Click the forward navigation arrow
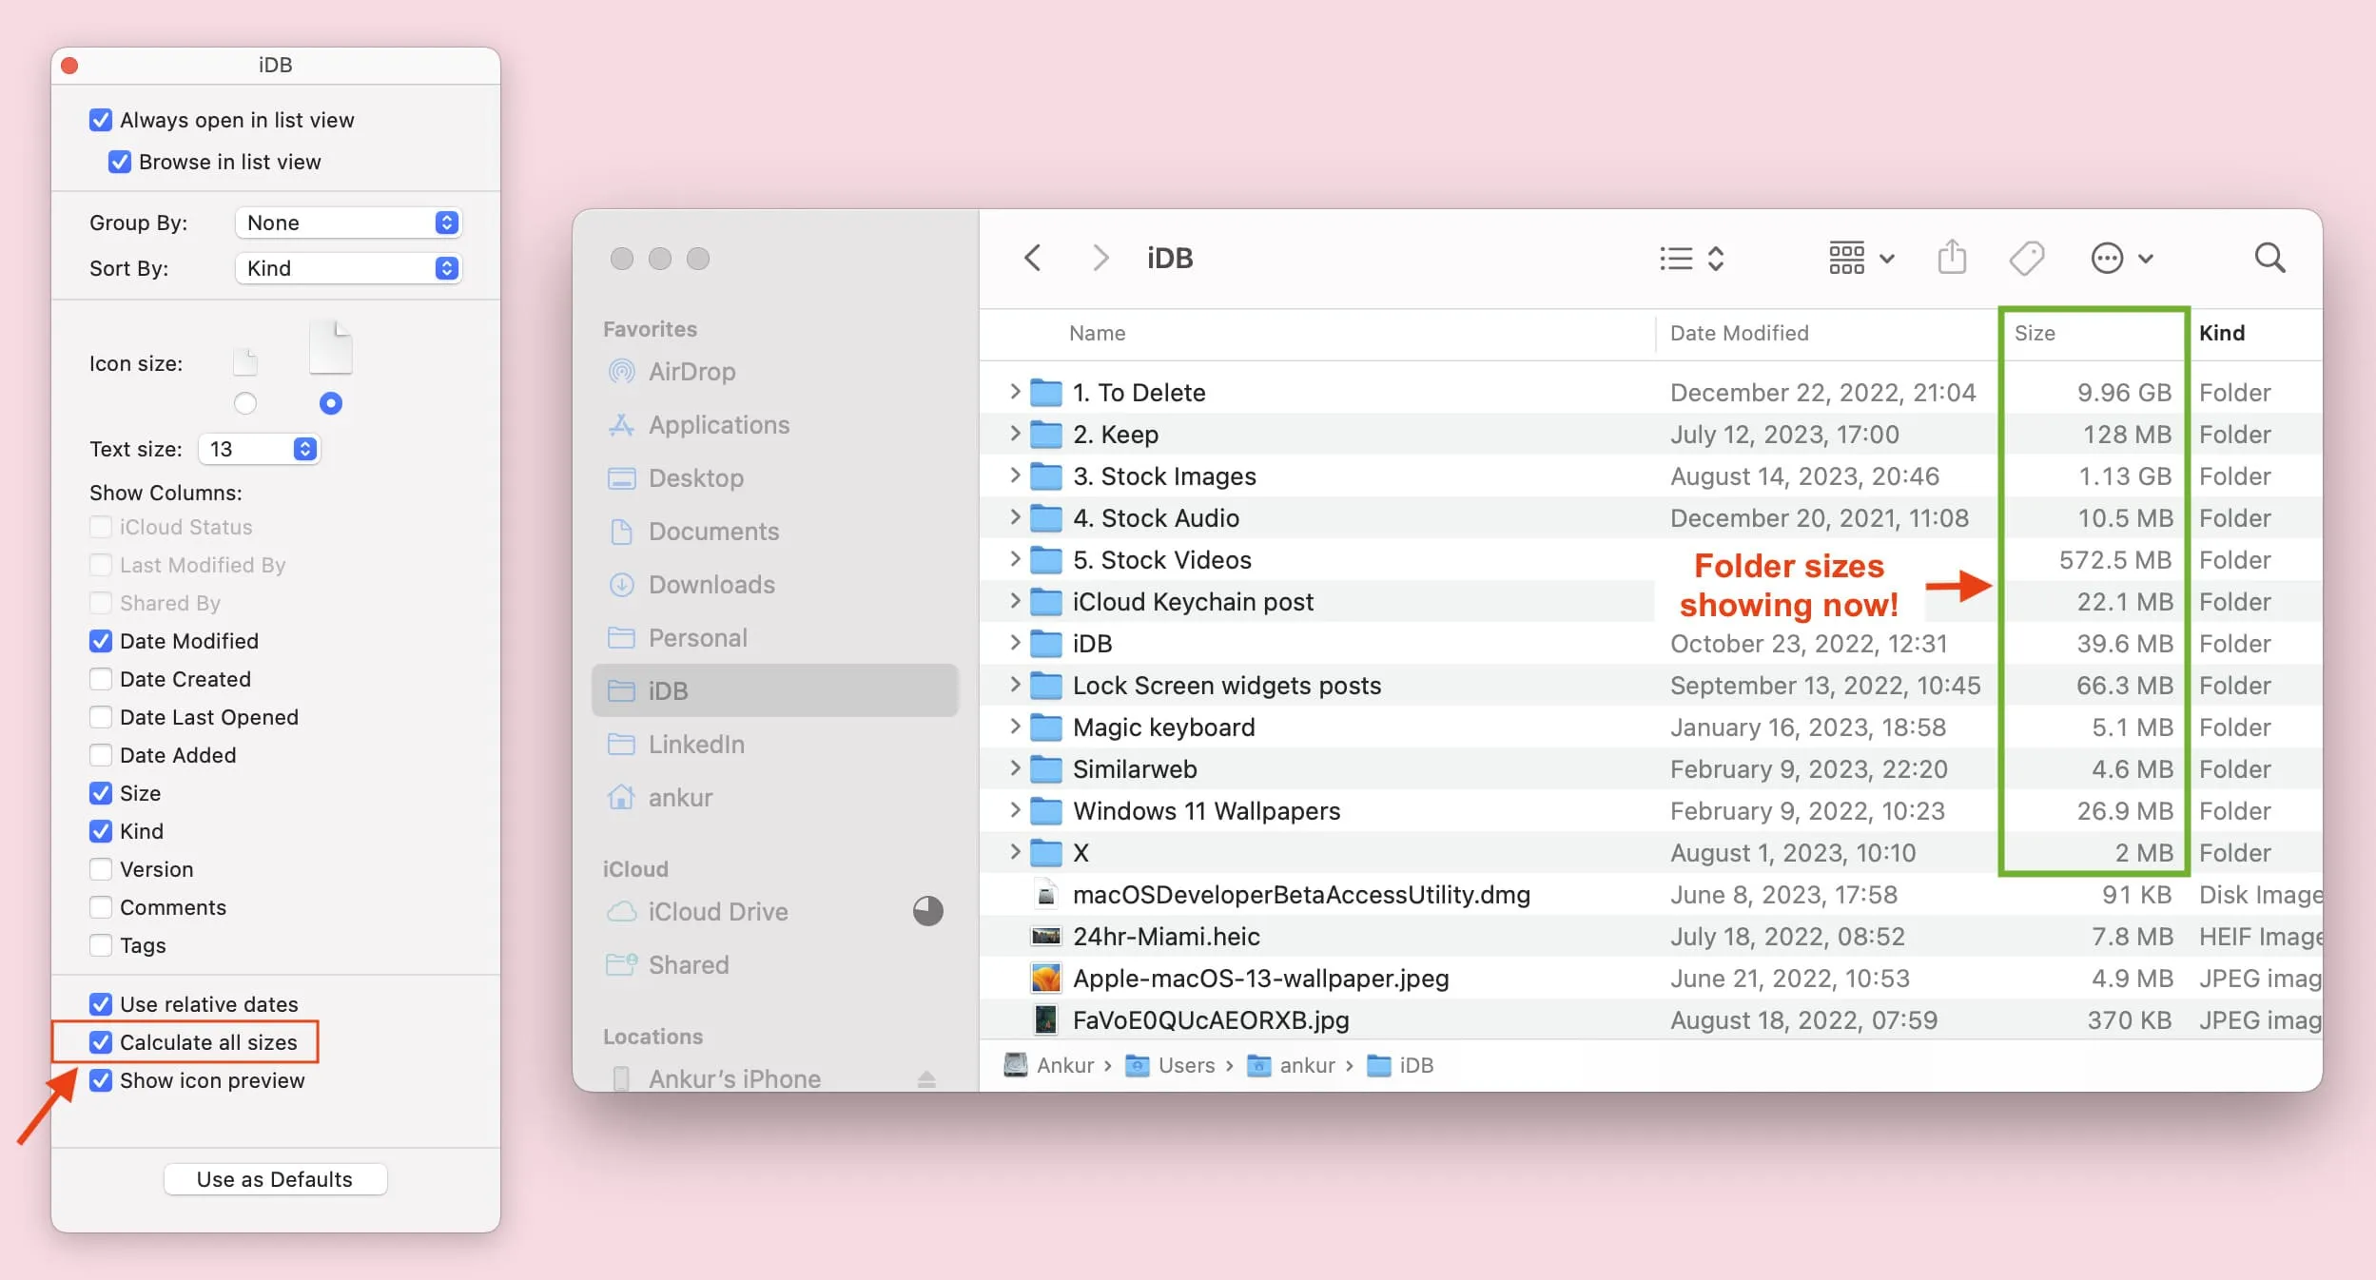2376x1280 pixels. click(1099, 256)
